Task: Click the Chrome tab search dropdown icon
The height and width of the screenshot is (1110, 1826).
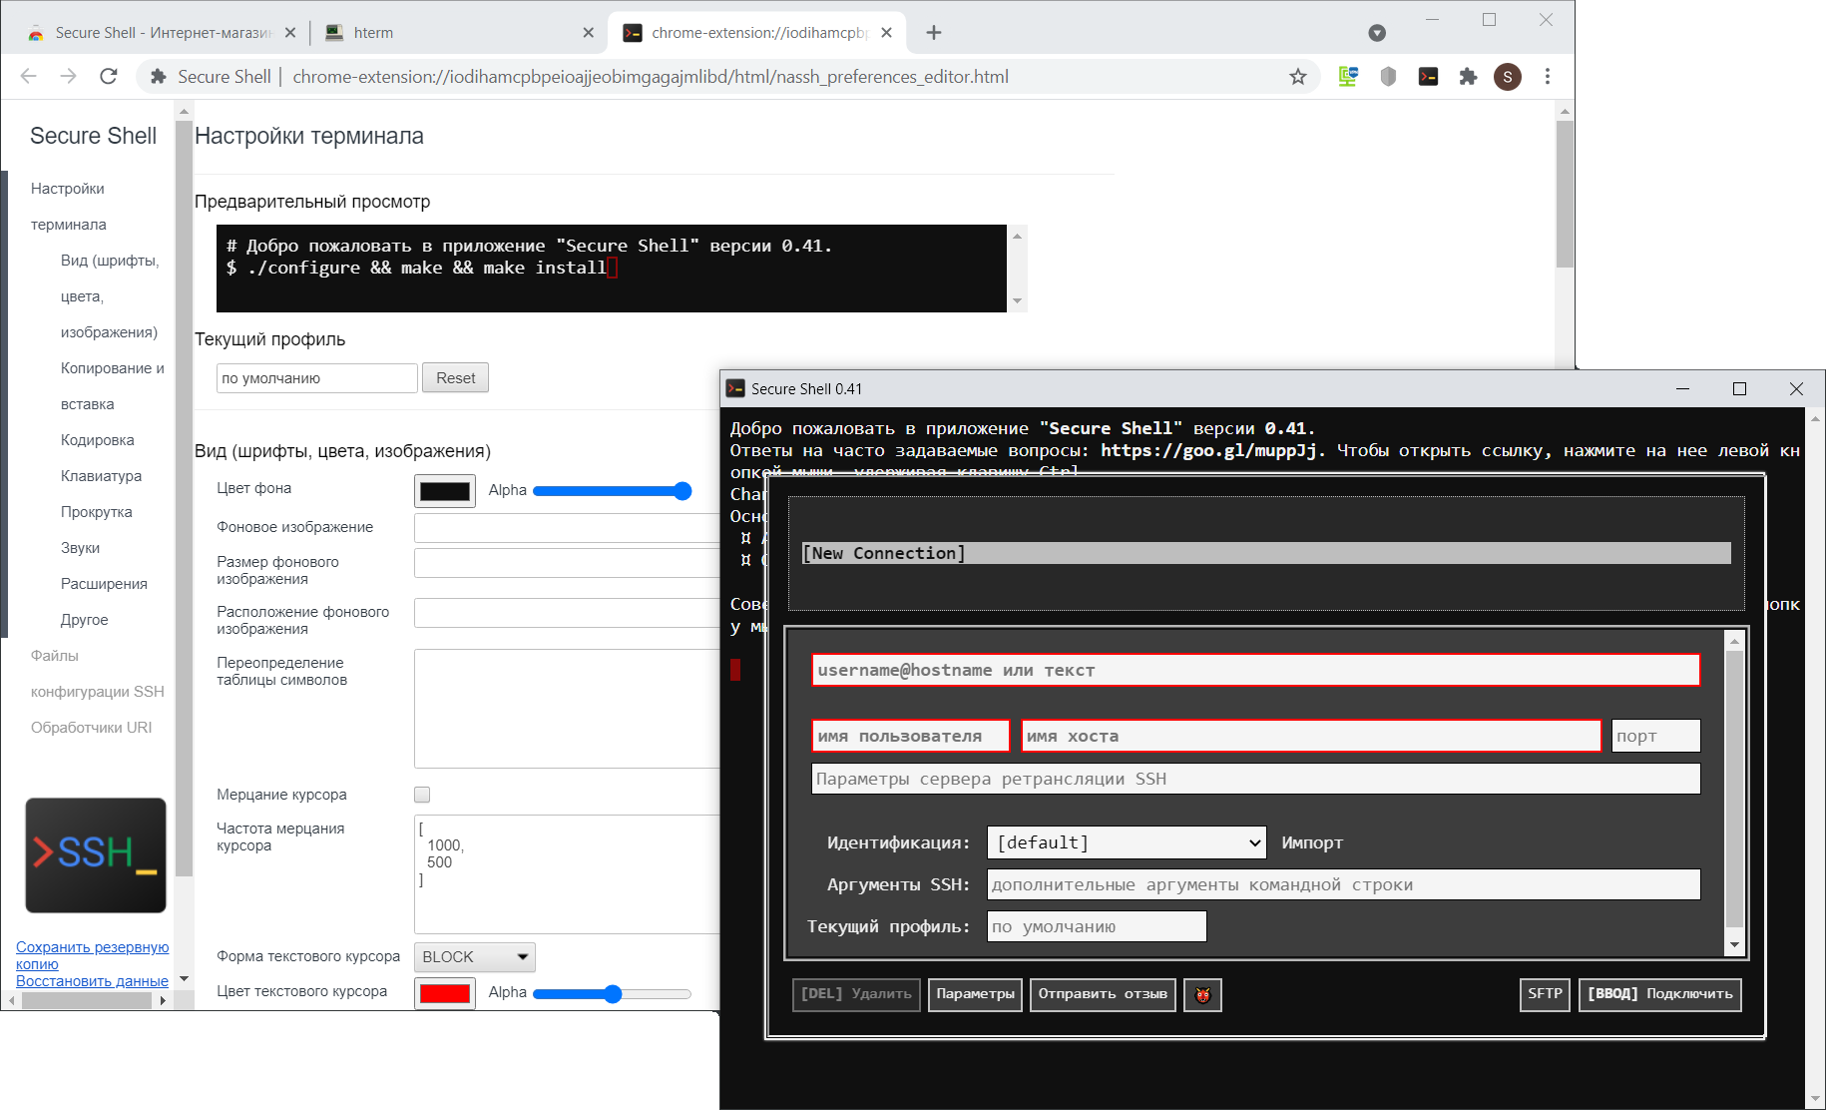Action: point(1377,33)
